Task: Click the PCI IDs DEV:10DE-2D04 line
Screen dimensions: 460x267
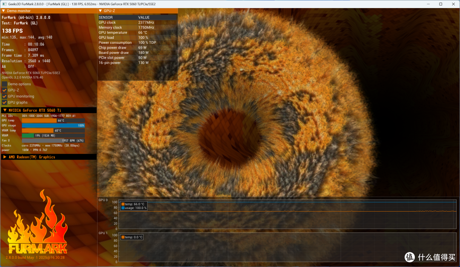Action: 38,116
